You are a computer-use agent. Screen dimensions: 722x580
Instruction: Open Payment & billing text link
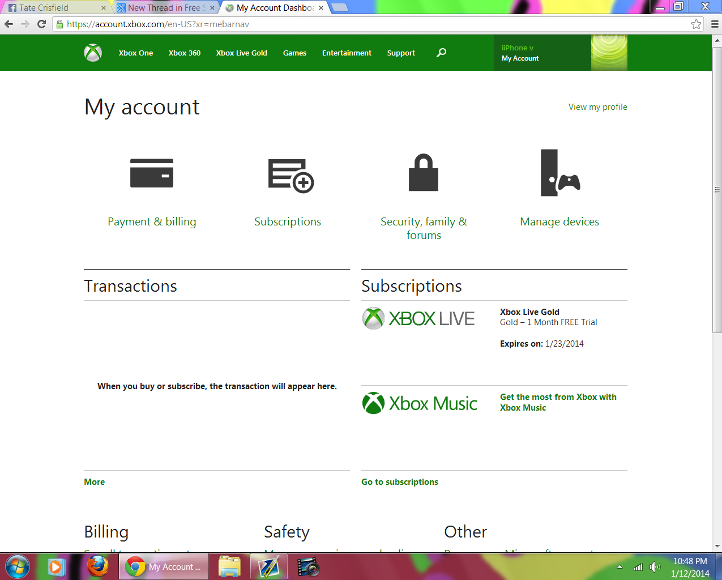tap(152, 221)
